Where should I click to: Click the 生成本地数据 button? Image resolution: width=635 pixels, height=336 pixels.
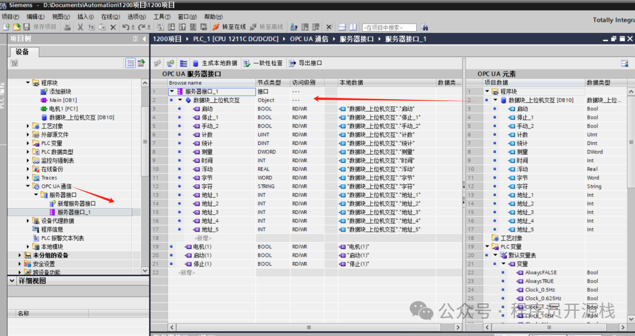pos(215,63)
